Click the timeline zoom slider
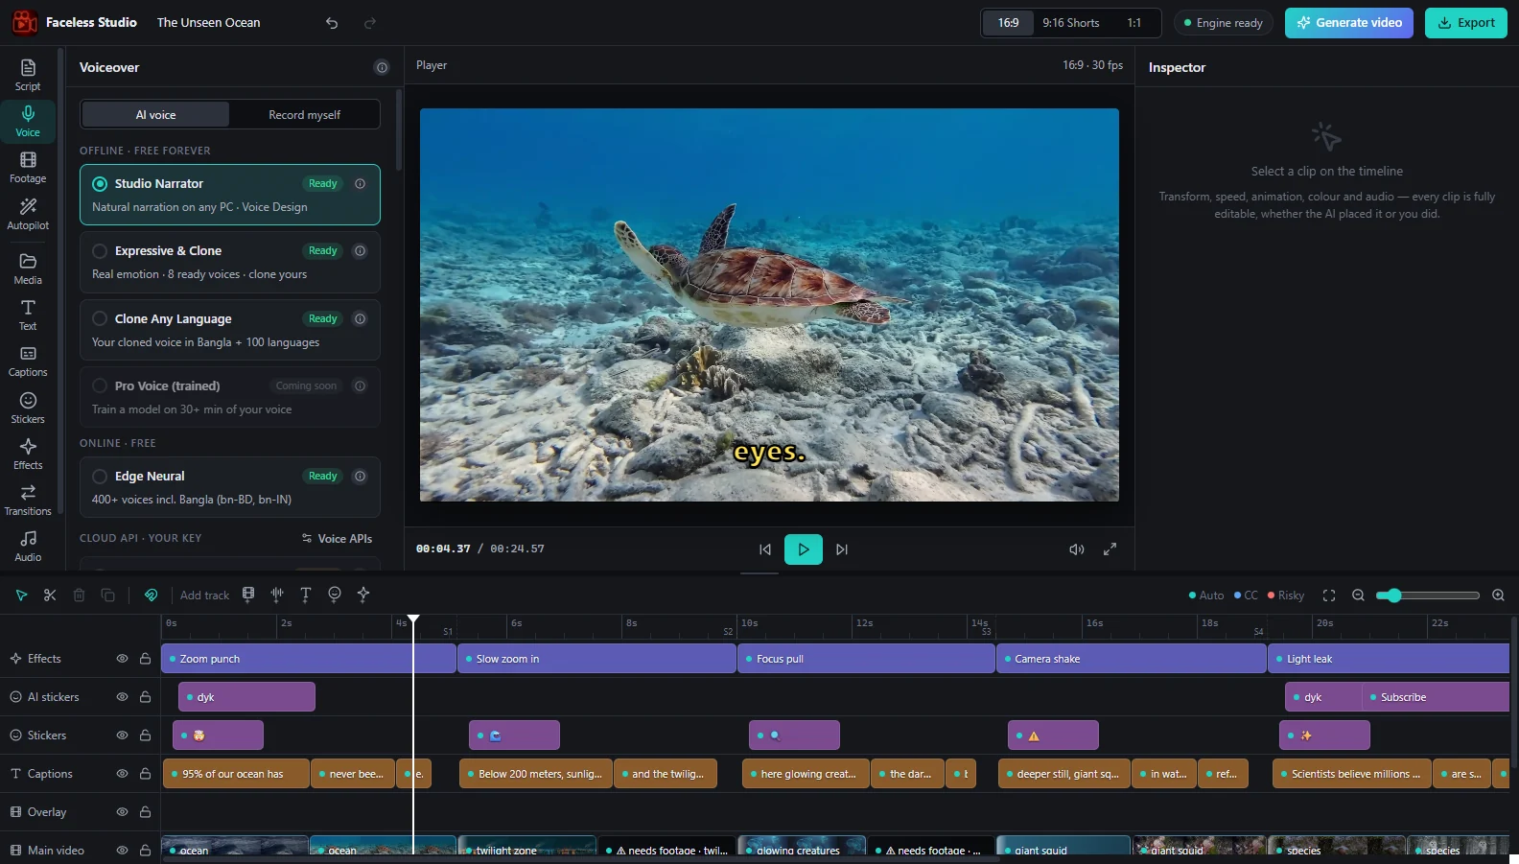The image size is (1519, 864). click(x=1428, y=595)
